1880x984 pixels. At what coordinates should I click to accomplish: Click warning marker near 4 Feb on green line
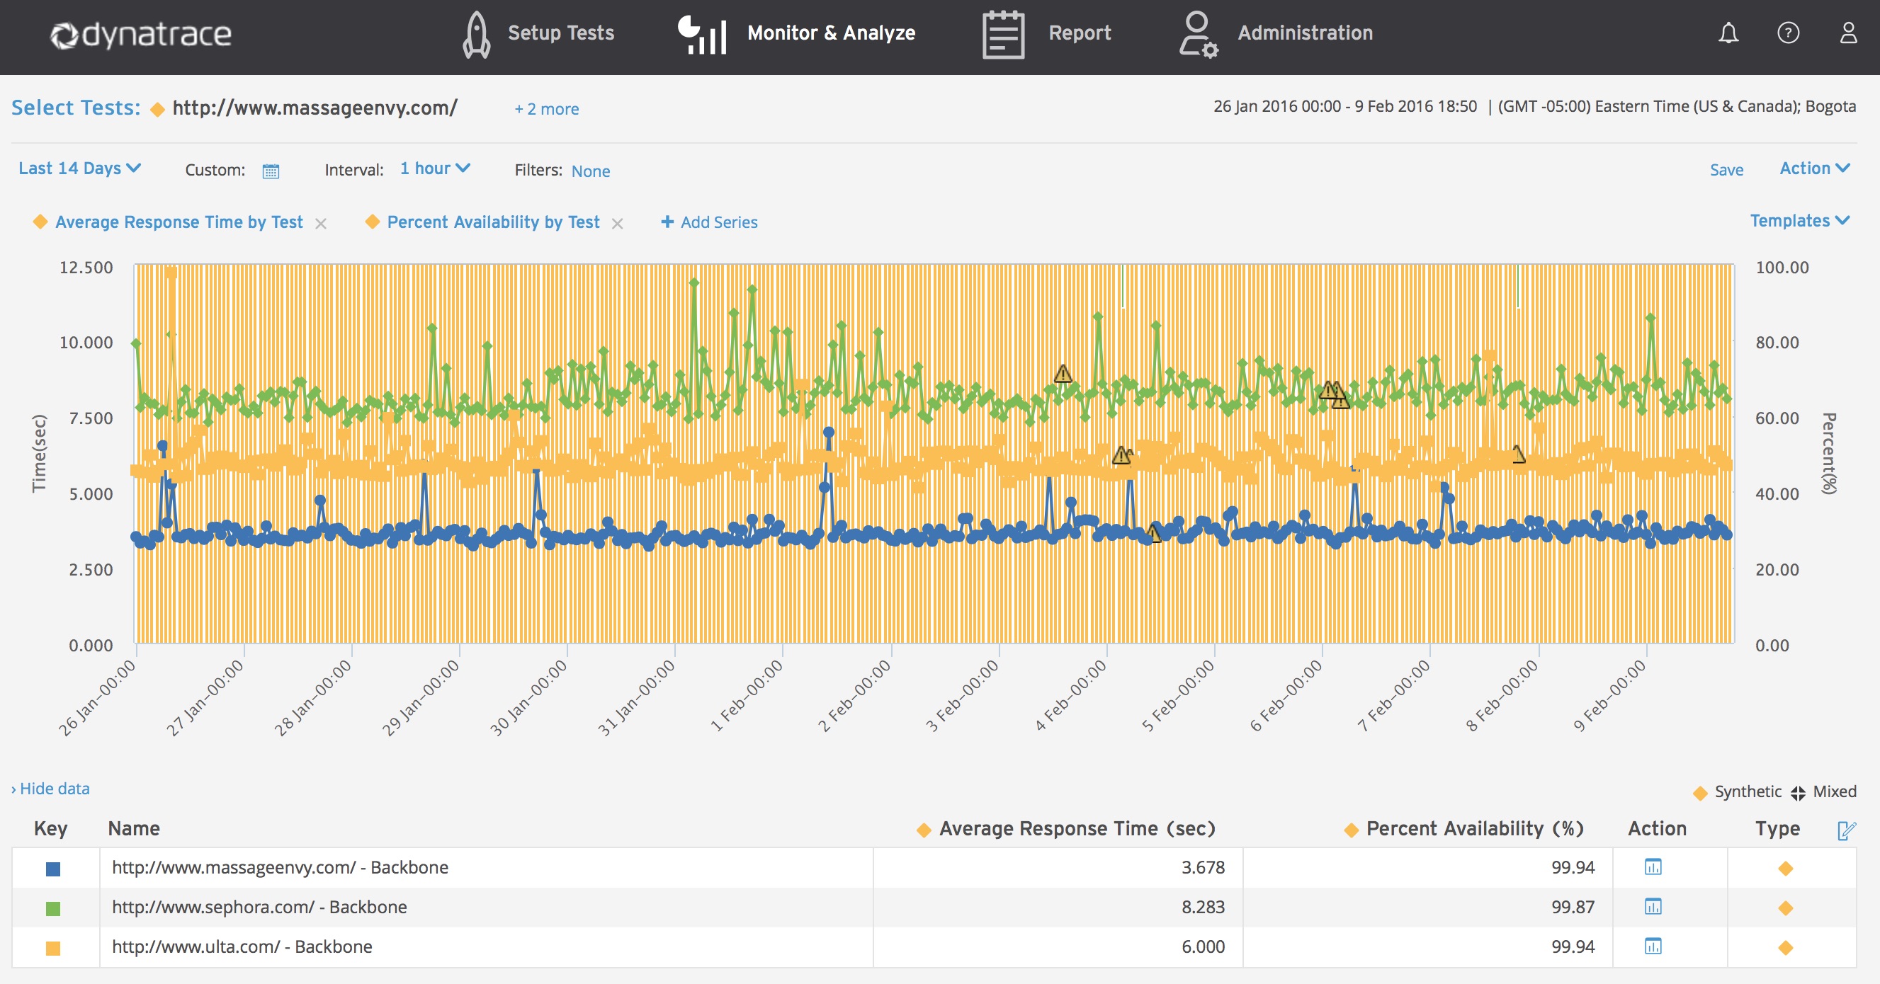[x=1063, y=374]
